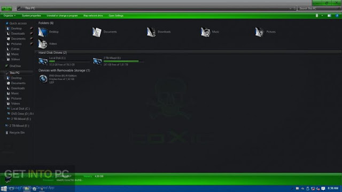Screen dimensions: 342x192
Task: Open the Documents folder in main pane
Action: point(105,32)
